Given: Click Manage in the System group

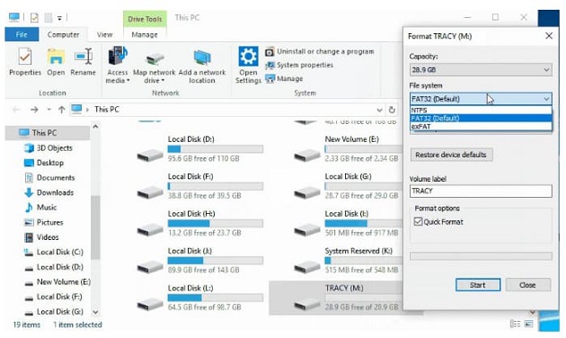Looking at the screenshot, I should pos(284,78).
